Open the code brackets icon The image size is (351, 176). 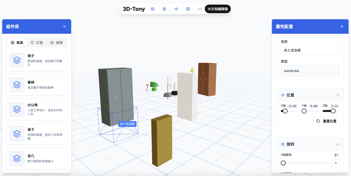(200, 9)
